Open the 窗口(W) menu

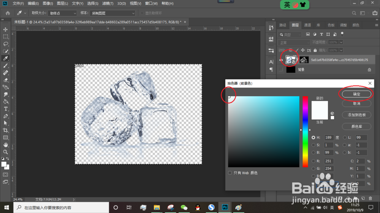(151, 3)
